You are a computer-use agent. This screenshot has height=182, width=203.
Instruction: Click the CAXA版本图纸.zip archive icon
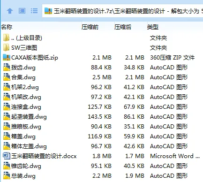click(7, 57)
